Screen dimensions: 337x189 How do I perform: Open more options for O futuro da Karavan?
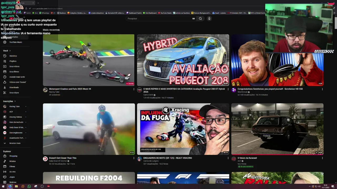pos(322,158)
